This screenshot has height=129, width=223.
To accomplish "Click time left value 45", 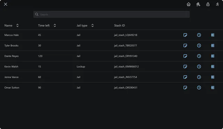I will pos(39,35).
